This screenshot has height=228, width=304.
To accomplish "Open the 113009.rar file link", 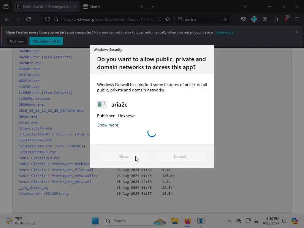I will click(x=29, y=93).
